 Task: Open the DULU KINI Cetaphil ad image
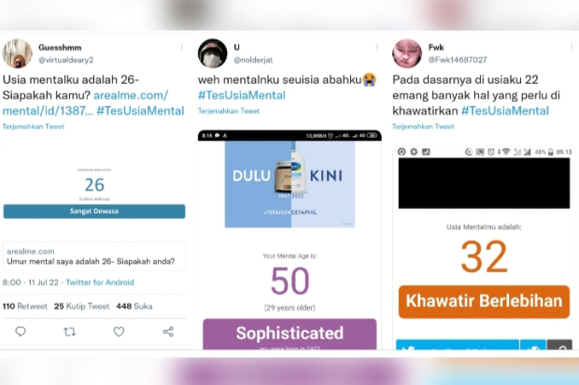pos(289,184)
